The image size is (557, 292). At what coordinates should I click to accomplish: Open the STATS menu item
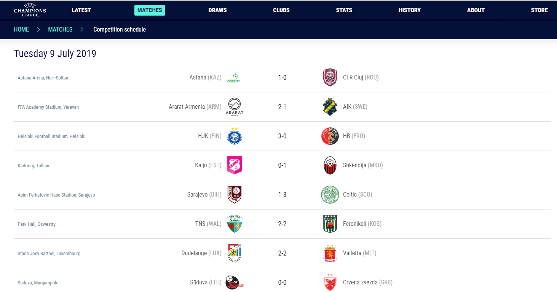344,10
